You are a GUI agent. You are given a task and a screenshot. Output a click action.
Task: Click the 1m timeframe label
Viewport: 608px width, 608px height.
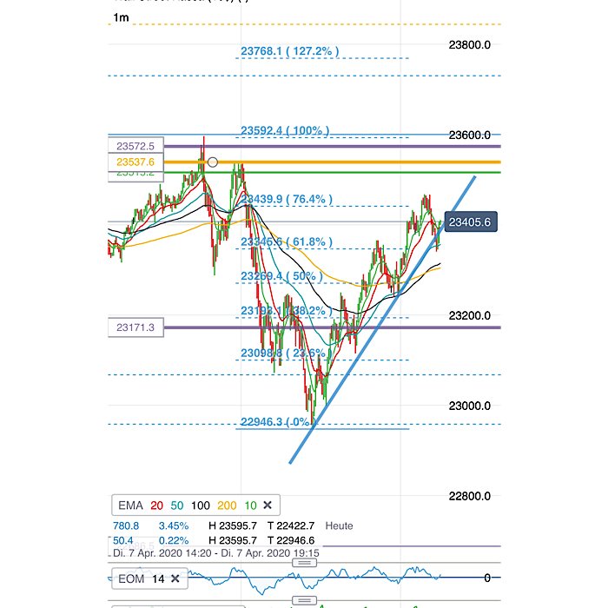121,17
